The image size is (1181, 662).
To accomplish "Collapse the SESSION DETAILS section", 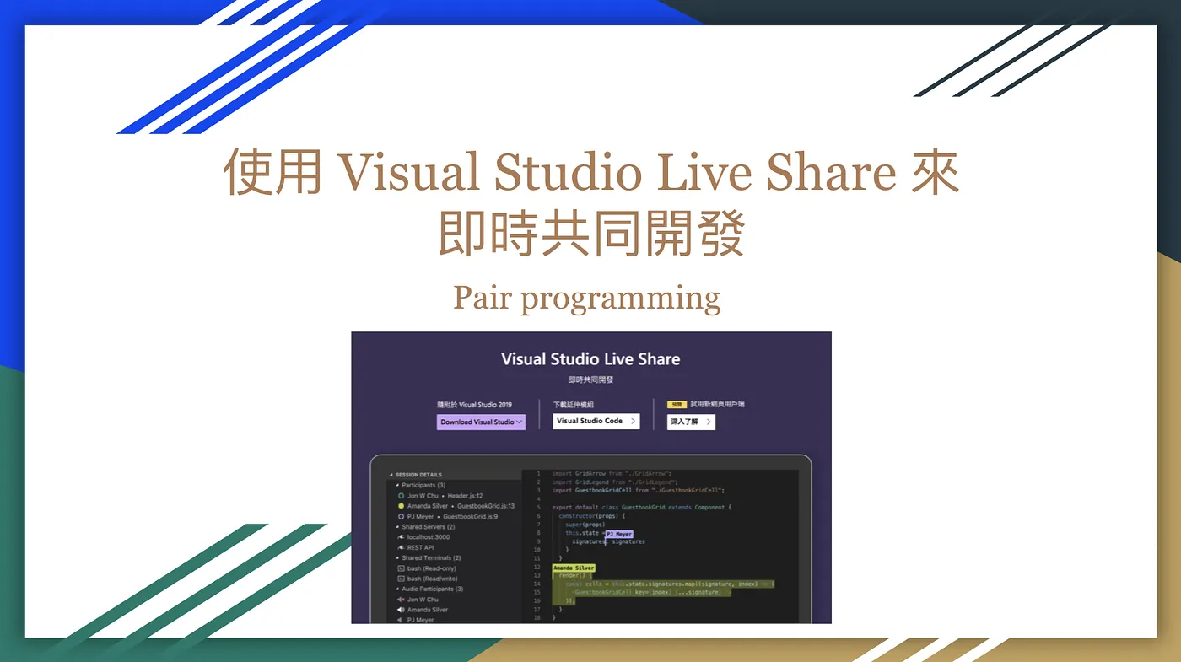I will pyautogui.click(x=391, y=475).
